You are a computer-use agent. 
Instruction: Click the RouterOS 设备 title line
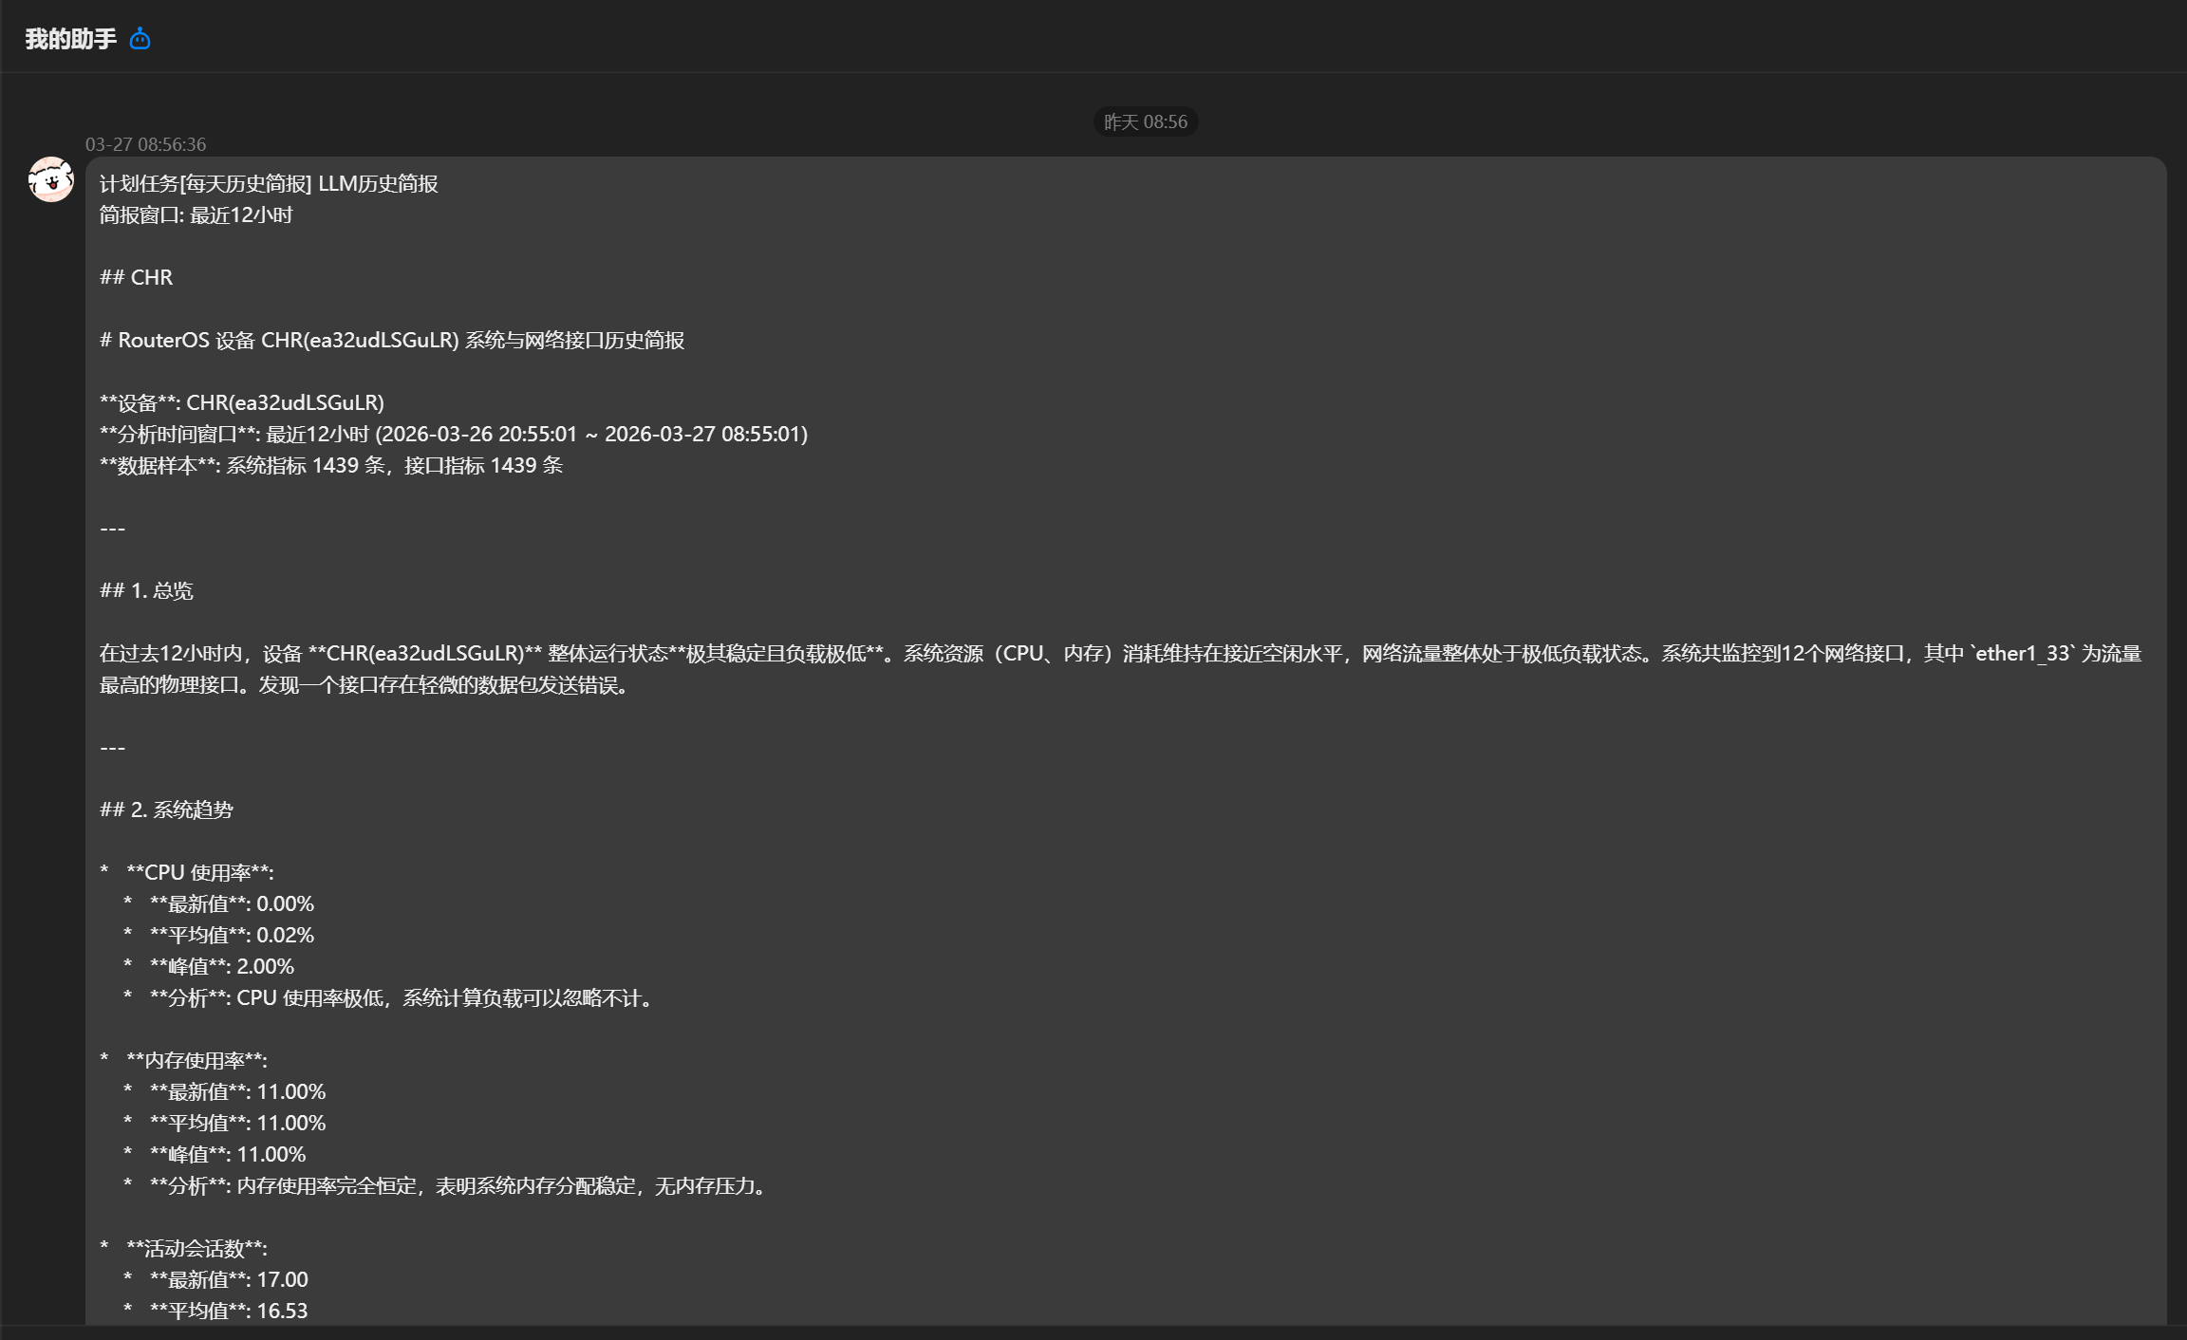pos(391,340)
